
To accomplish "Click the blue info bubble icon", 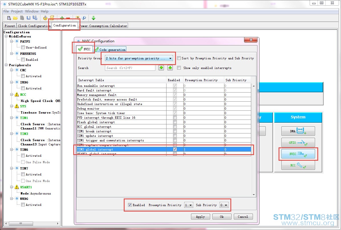I will (x=84, y=18).
